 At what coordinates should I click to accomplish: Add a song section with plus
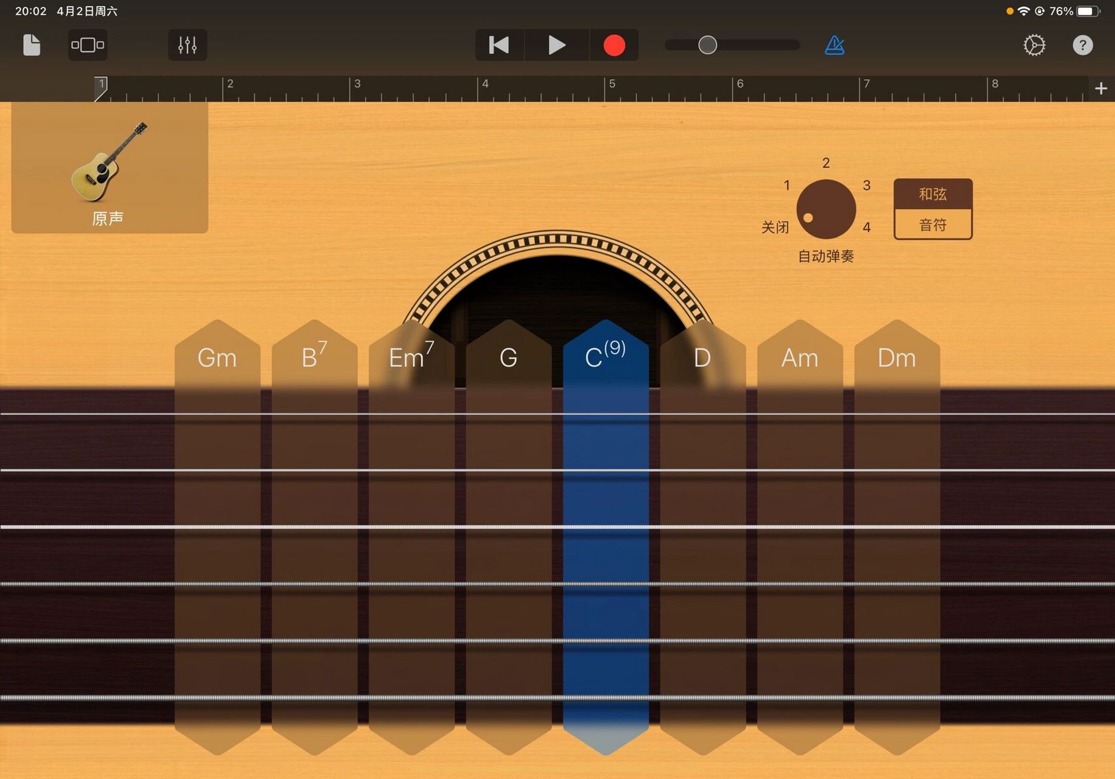(1100, 89)
